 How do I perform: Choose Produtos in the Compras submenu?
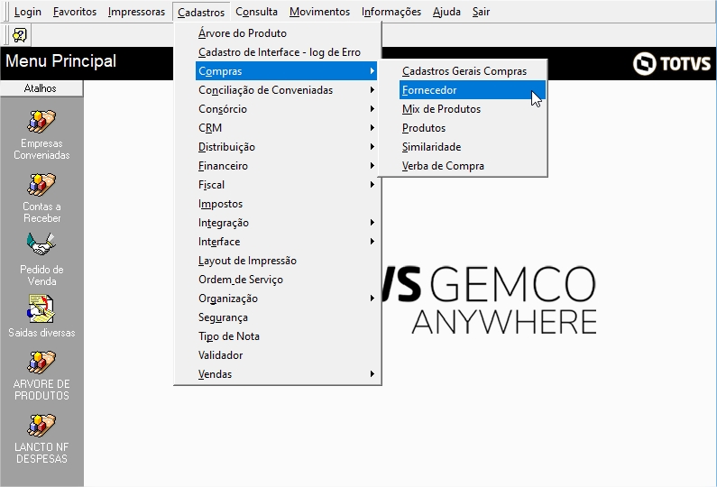pos(473,128)
